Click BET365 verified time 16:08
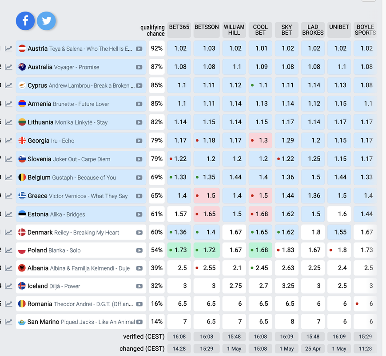386x356 pixels. [179, 336]
